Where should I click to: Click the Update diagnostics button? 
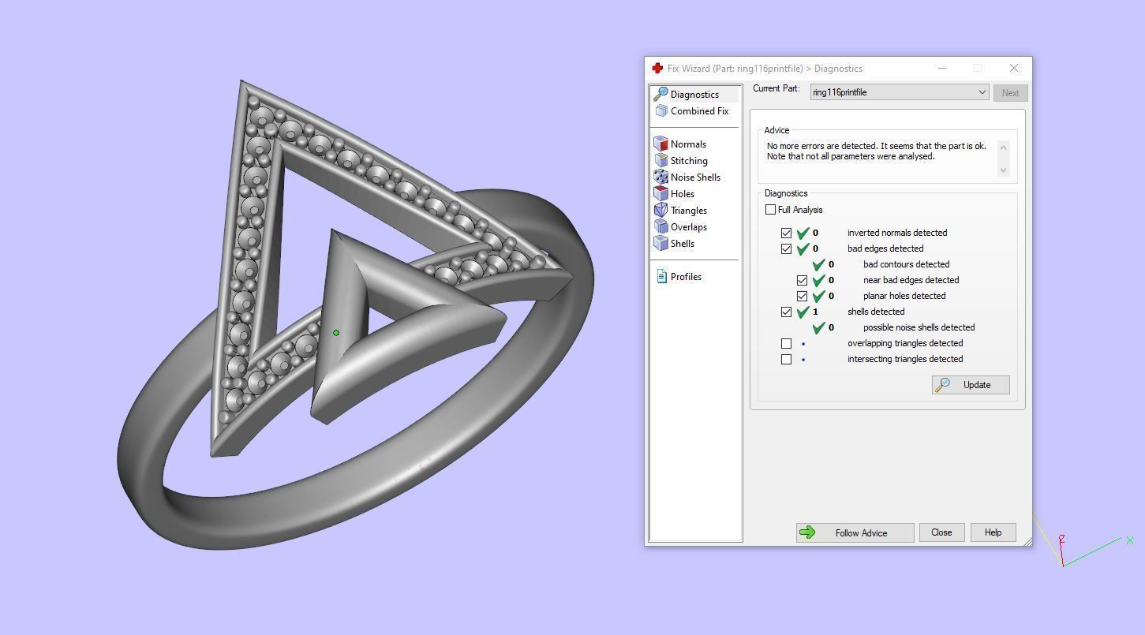tap(971, 385)
